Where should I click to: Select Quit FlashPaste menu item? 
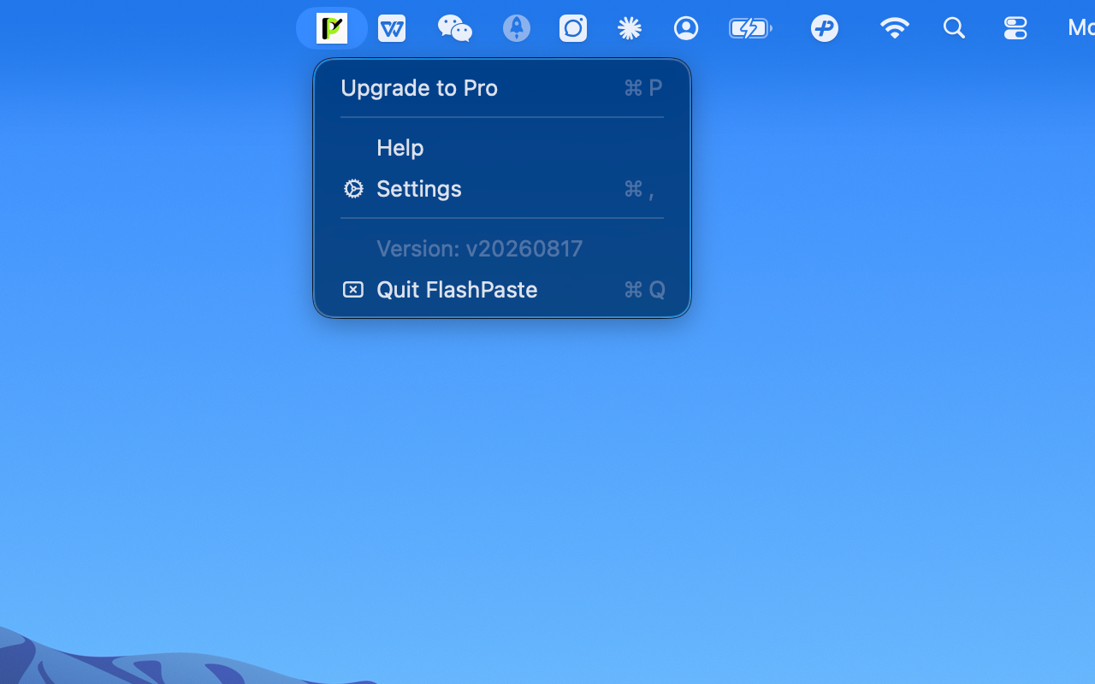[x=502, y=290]
